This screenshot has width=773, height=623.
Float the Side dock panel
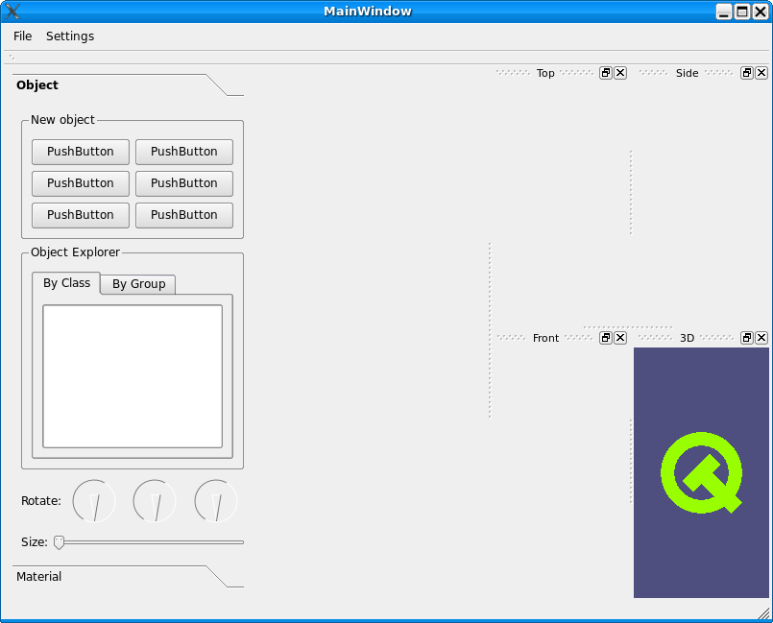click(x=747, y=73)
